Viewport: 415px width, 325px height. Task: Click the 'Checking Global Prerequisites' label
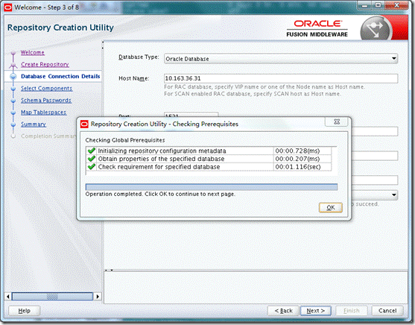pyautogui.click(x=125, y=140)
